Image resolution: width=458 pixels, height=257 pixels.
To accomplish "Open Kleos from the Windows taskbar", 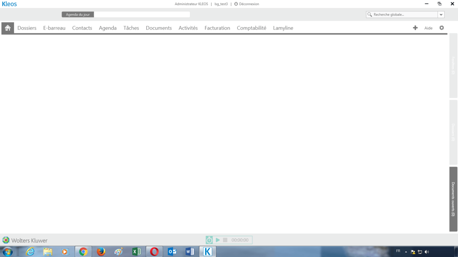I will [x=207, y=252].
